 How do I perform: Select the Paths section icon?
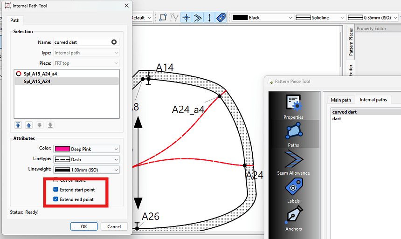(293, 133)
